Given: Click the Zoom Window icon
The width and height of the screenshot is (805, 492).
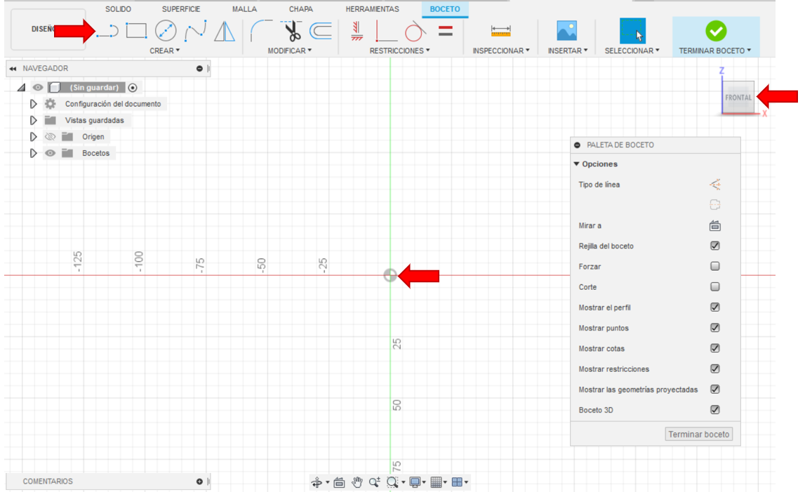Looking at the screenshot, I should 392,481.
